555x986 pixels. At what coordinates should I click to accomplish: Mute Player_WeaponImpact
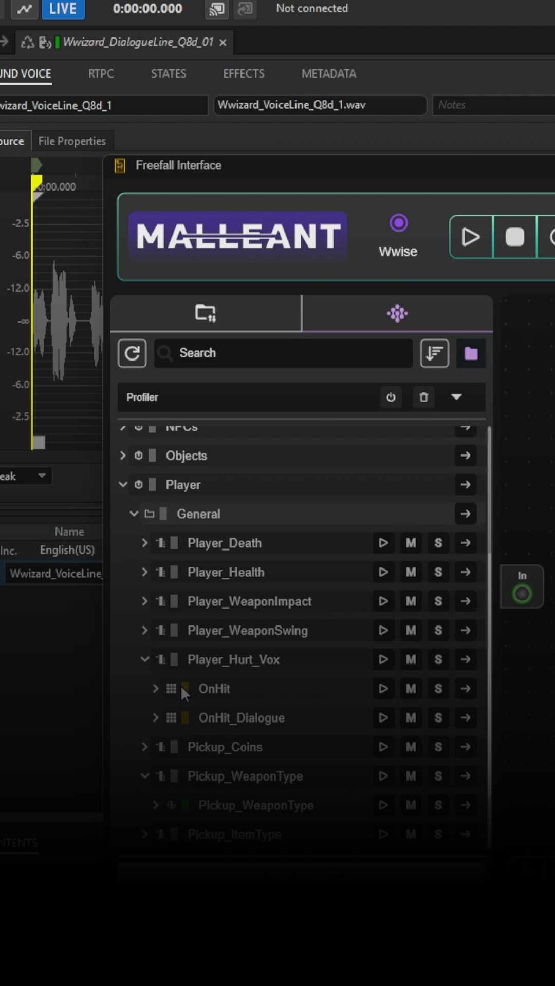pyautogui.click(x=411, y=601)
